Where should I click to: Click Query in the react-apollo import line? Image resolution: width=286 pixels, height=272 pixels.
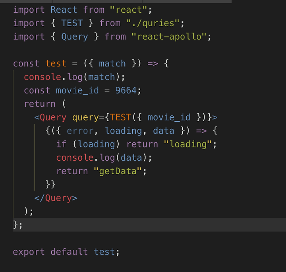(x=75, y=37)
